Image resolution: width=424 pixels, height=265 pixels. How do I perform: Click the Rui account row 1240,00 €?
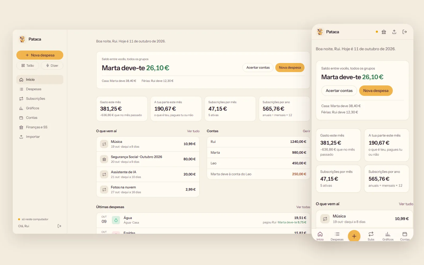click(x=258, y=142)
